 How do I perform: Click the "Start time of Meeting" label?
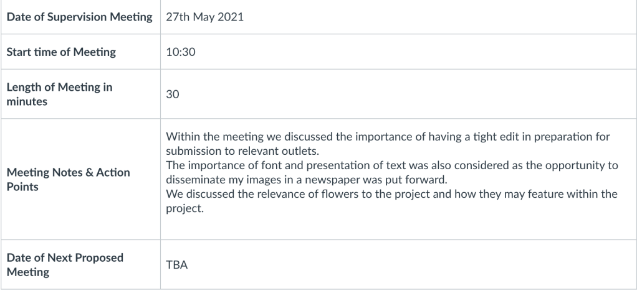pyautogui.click(x=61, y=52)
